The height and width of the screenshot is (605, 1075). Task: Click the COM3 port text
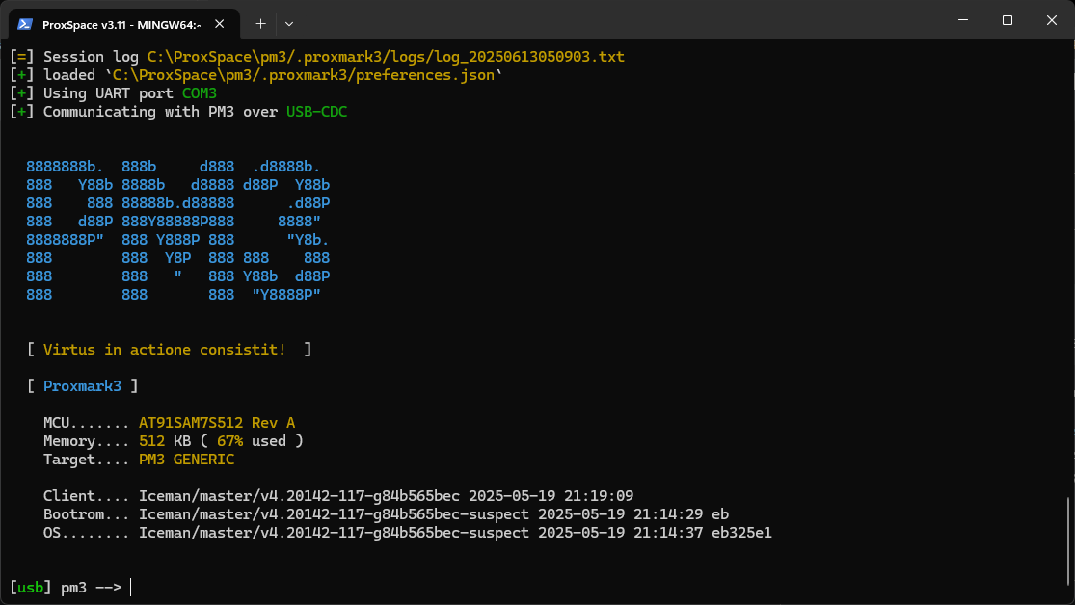[x=200, y=93]
